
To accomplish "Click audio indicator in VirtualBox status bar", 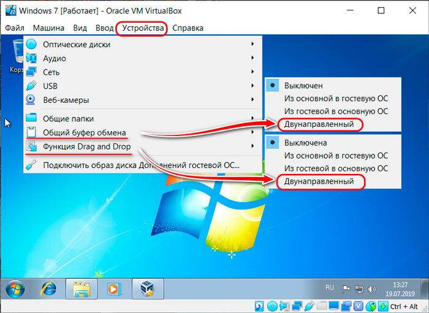I will tap(284, 306).
